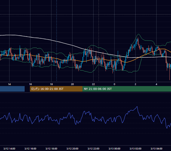Click hour label 22 on price chart axis
This screenshot has height=151, width=171.
[94, 84]
